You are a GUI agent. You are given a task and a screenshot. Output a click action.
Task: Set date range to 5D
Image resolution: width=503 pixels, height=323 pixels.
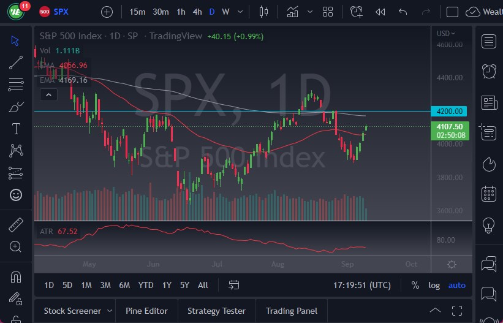pos(67,285)
